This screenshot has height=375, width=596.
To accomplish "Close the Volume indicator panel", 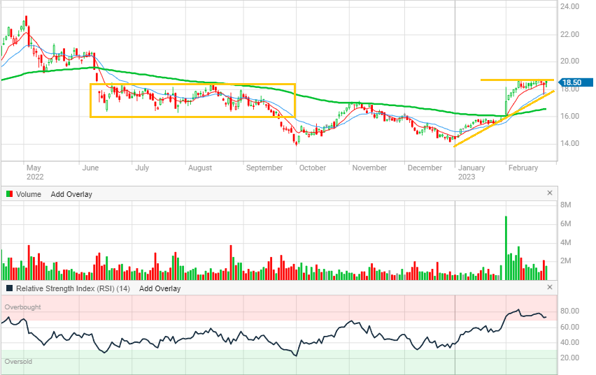I will (549, 193).
